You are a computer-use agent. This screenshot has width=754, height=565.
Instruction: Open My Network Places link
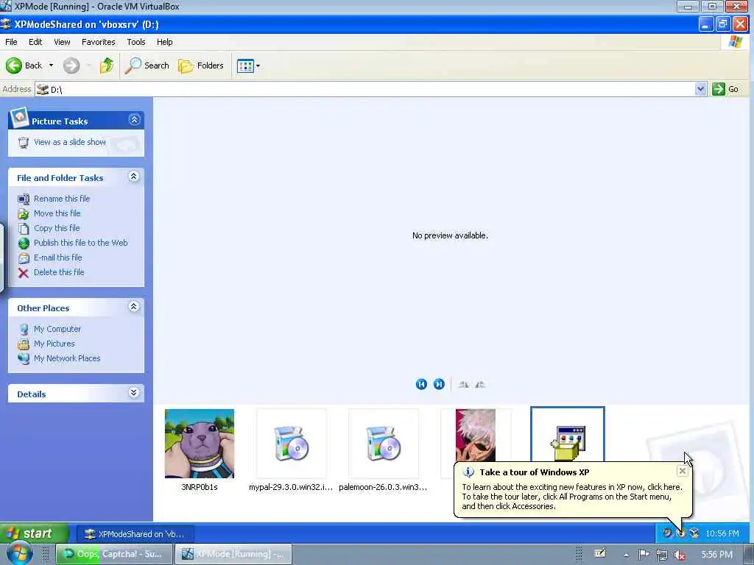click(67, 358)
